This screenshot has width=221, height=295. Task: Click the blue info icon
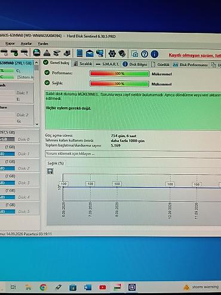click(x=155, y=54)
